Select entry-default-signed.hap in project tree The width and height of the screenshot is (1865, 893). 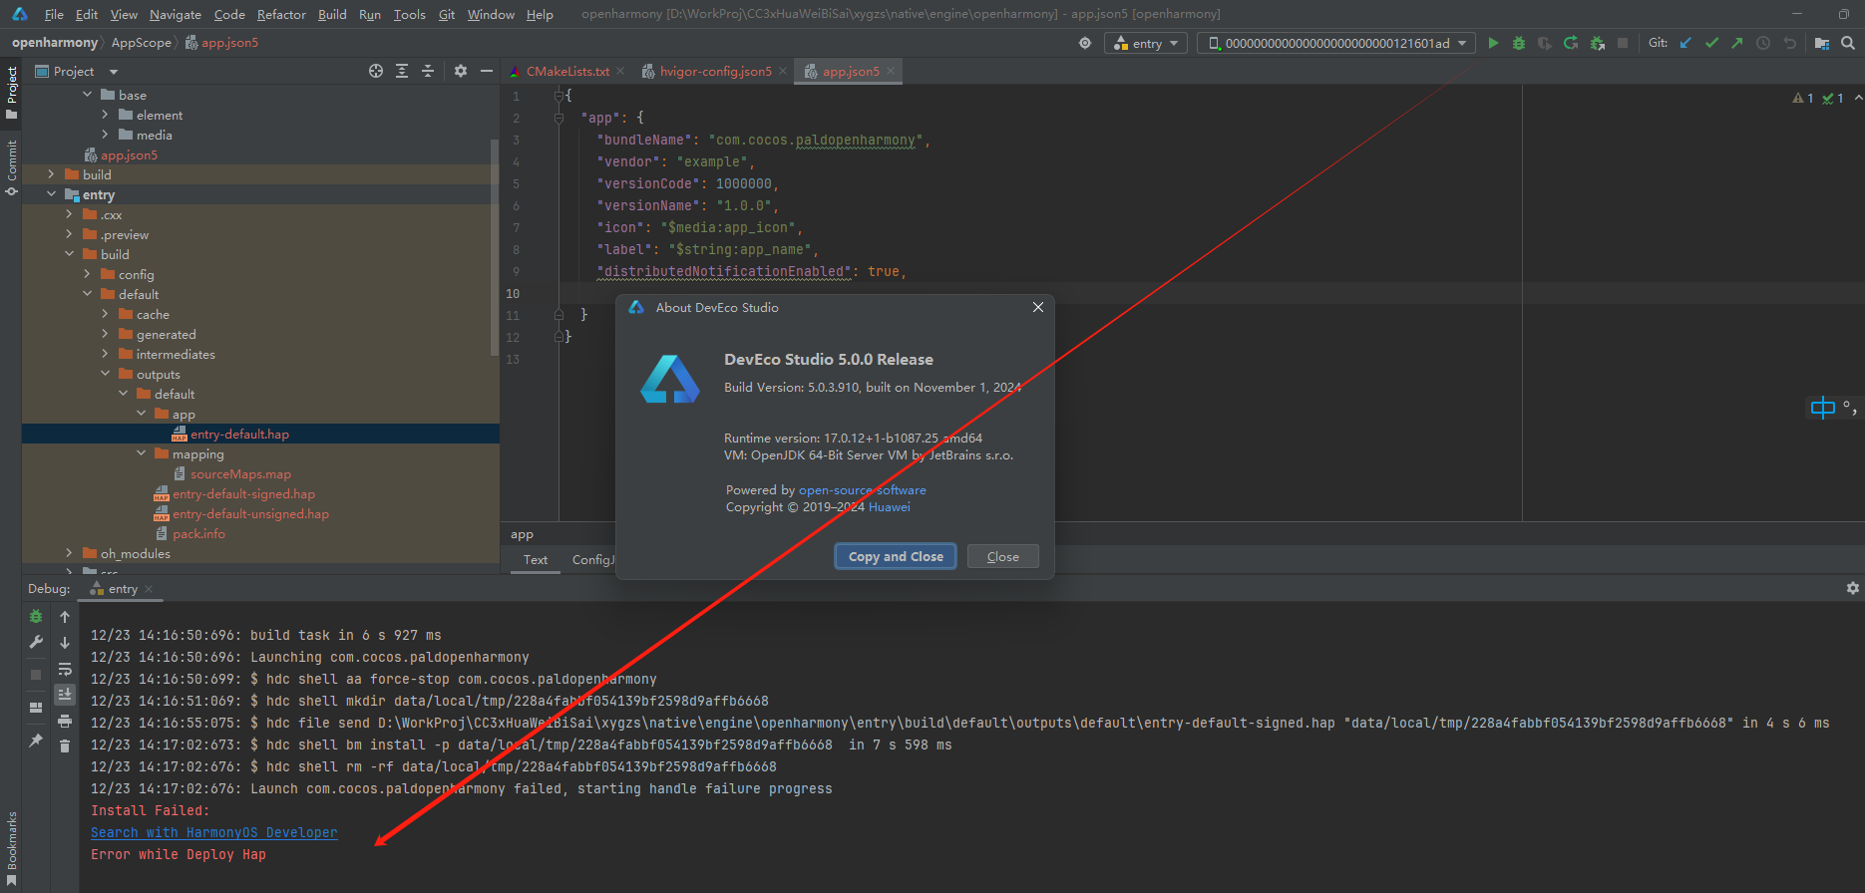click(x=243, y=493)
